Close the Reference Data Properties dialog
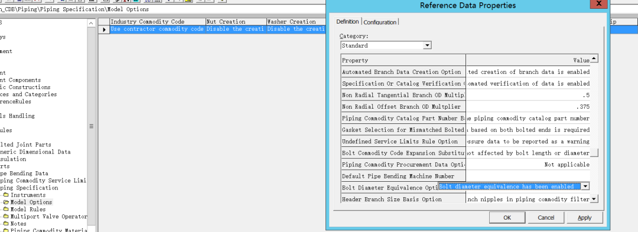This screenshot has width=638, height=232. tap(598, 4)
